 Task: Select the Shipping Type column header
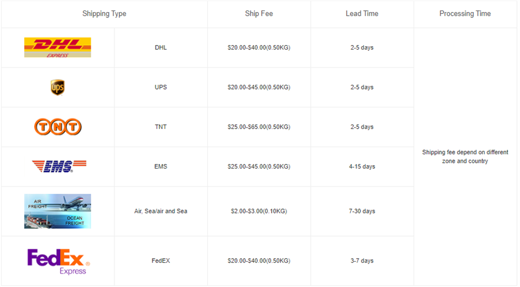tap(104, 14)
